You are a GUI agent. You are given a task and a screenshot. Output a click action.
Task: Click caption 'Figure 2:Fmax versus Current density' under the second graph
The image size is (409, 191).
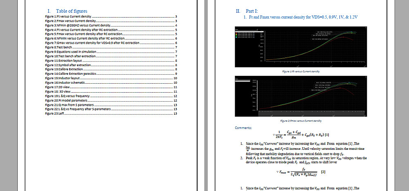click(301, 121)
